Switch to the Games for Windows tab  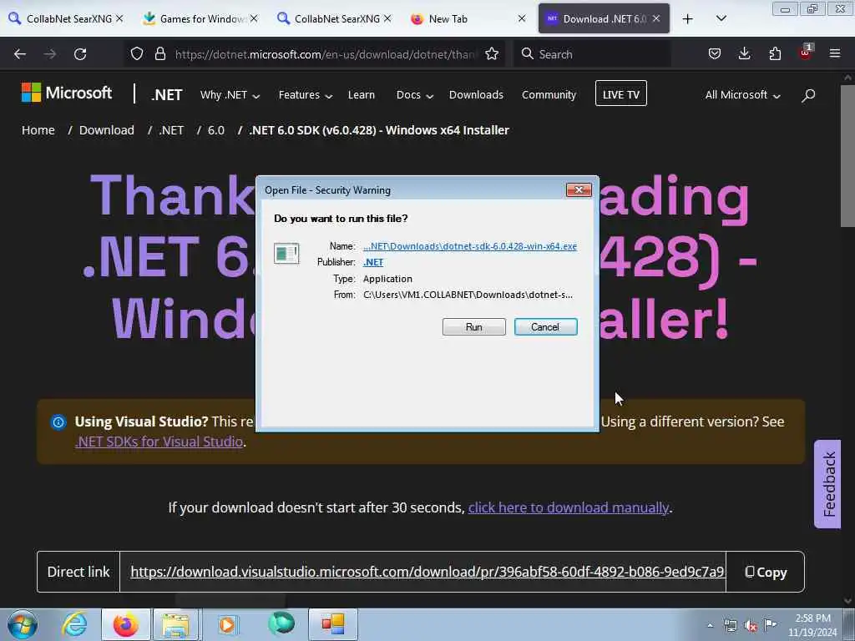(x=192, y=19)
